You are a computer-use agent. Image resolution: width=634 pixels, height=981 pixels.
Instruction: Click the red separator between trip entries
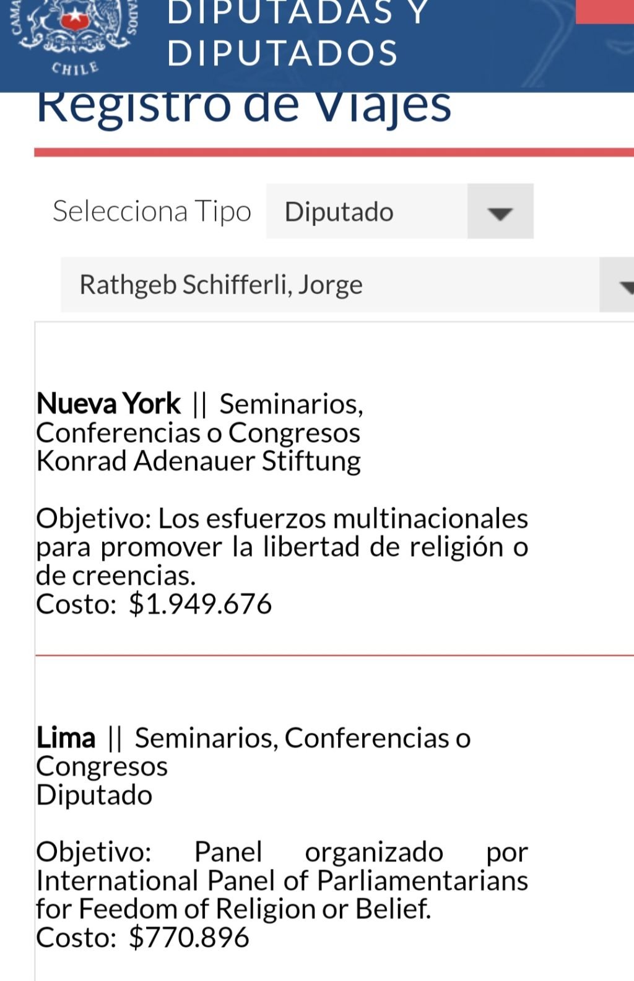coord(334,655)
